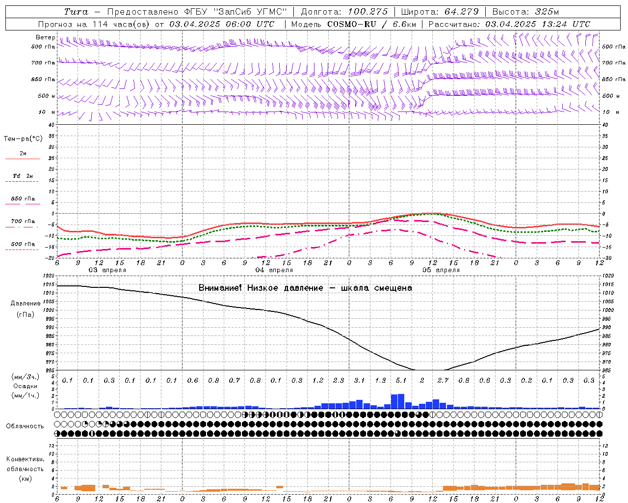
Task: Click the "Td 2м" dew point legend entry
Action: point(23,176)
